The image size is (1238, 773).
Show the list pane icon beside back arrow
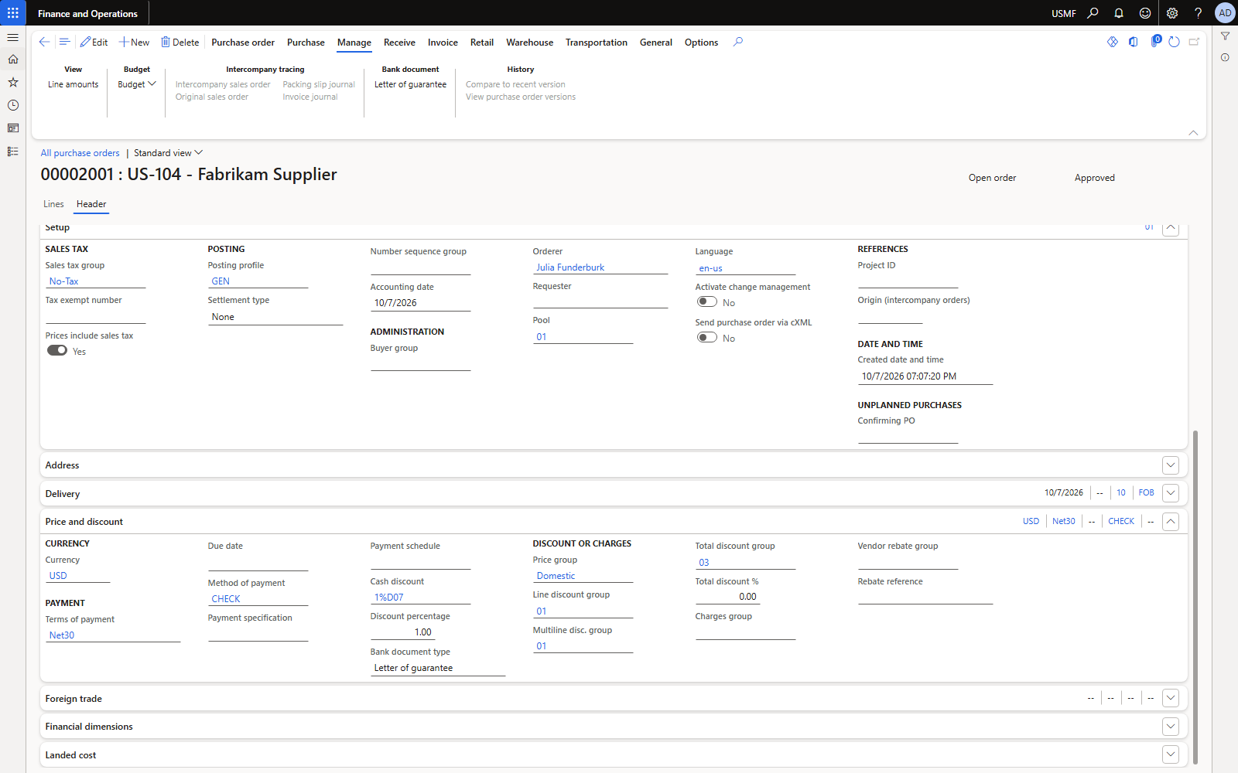click(x=64, y=42)
